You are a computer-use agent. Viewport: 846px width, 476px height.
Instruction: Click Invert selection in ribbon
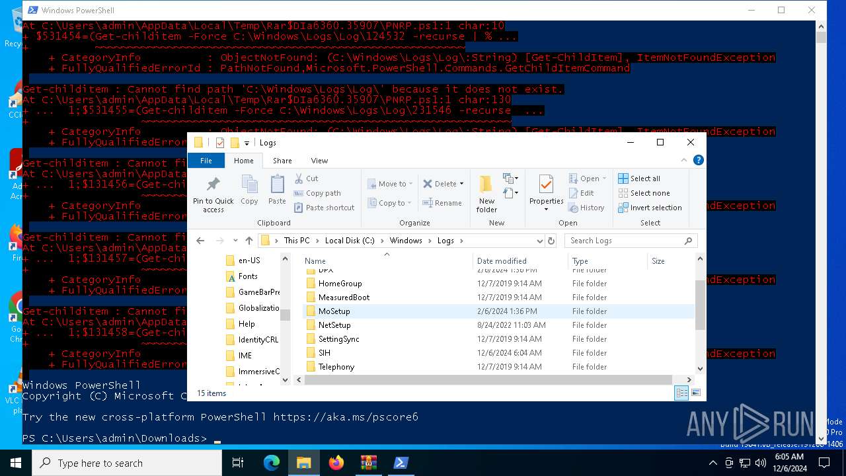coord(650,208)
